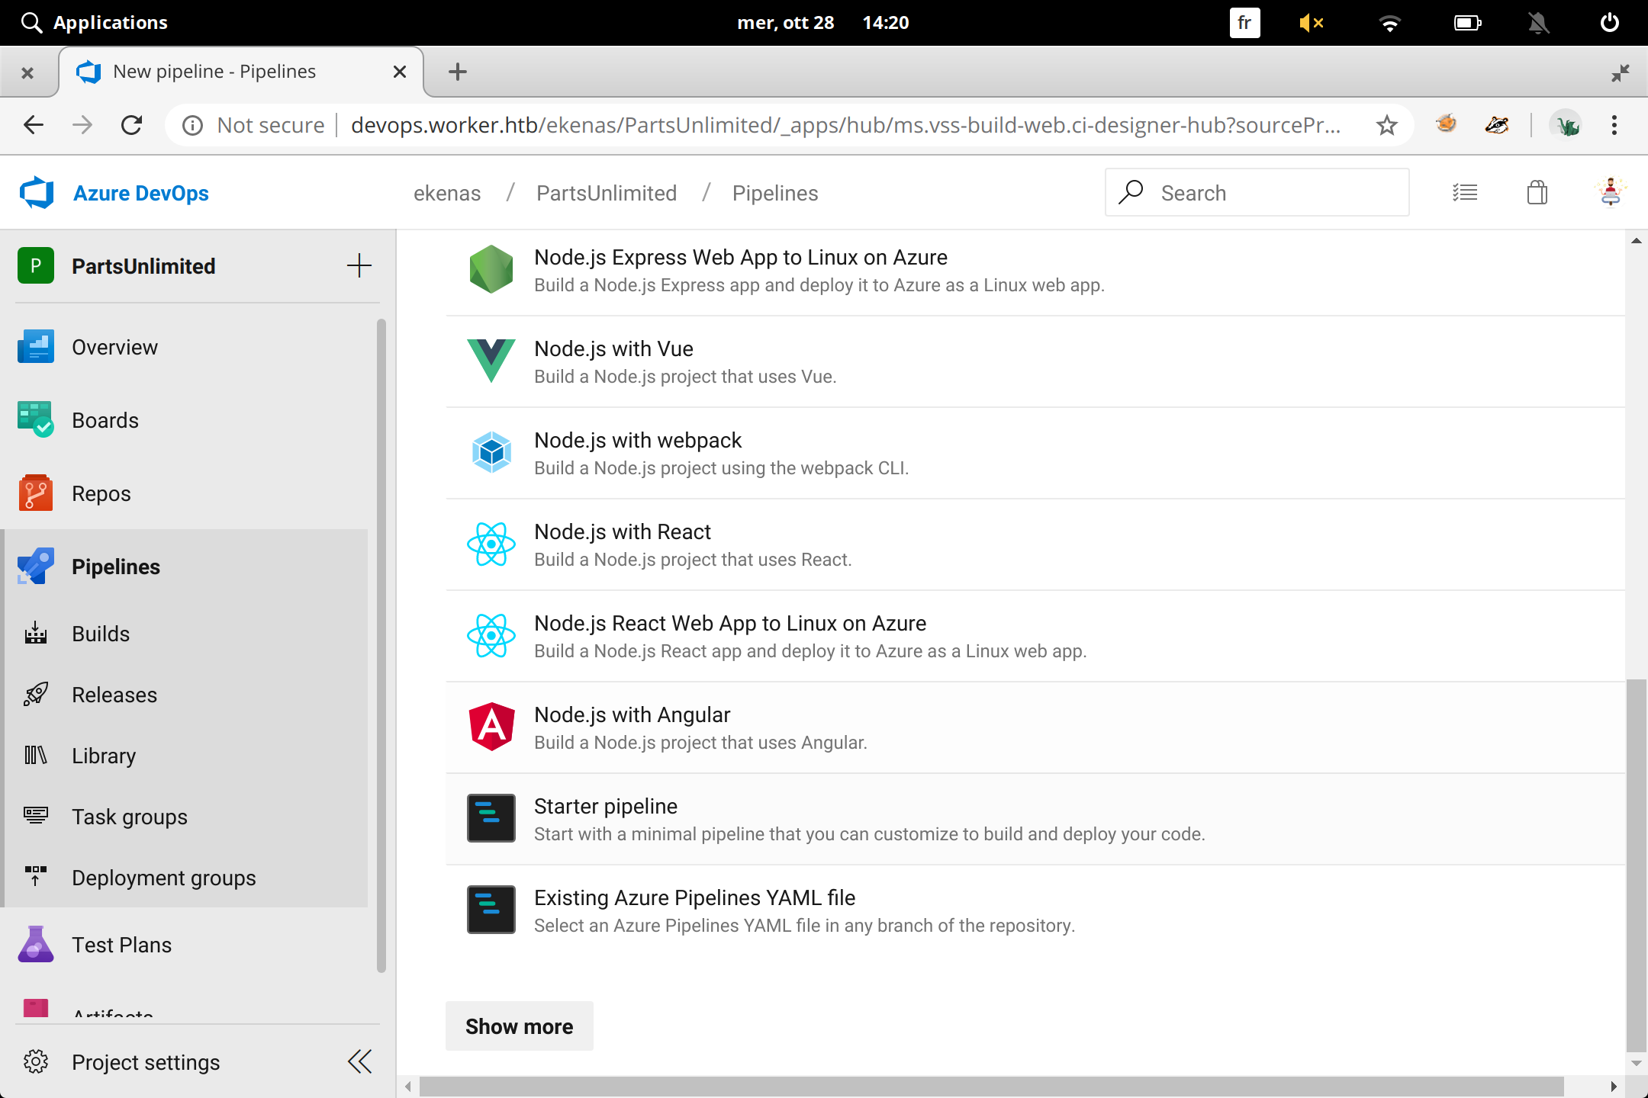This screenshot has height=1098, width=1648.
Task: Open the browser three-dot menu
Action: [1614, 125]
